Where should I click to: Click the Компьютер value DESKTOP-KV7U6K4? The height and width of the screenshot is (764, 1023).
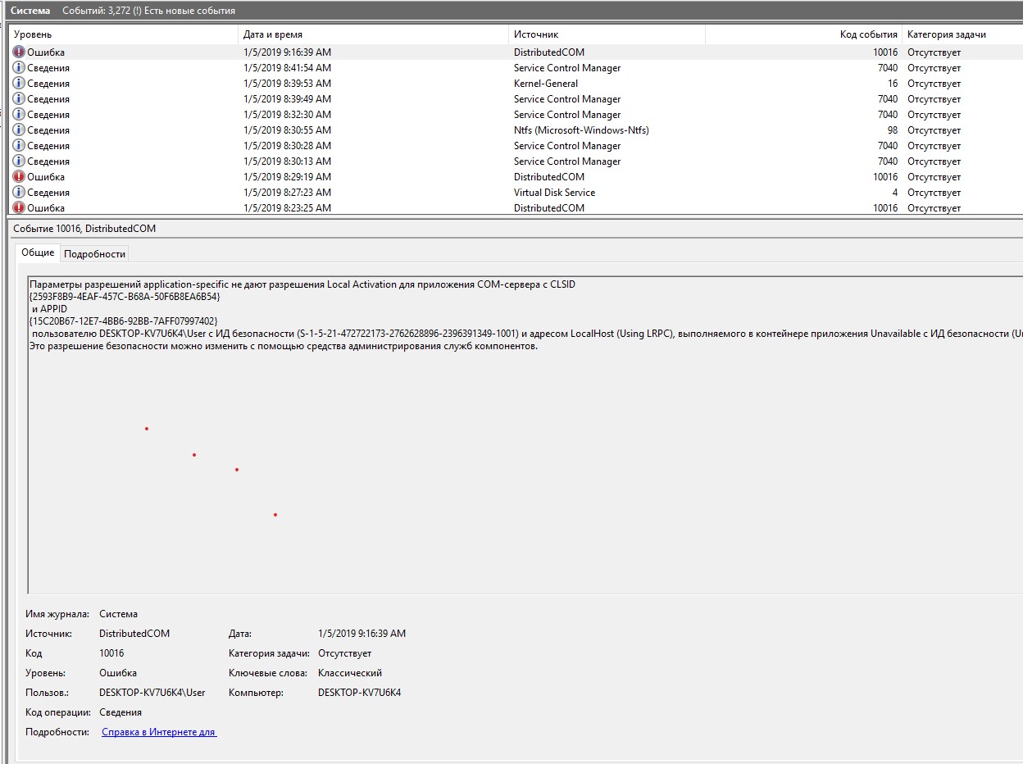(359, 693)
